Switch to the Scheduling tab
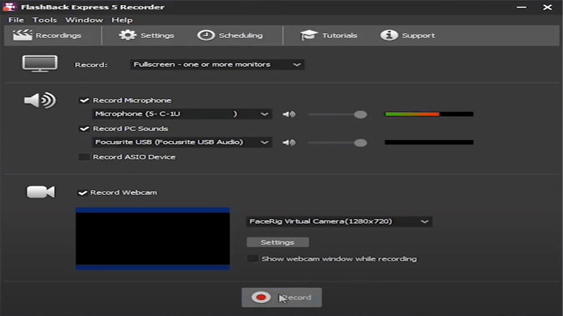This screenshot has height=316, width=563. point(230,35)
